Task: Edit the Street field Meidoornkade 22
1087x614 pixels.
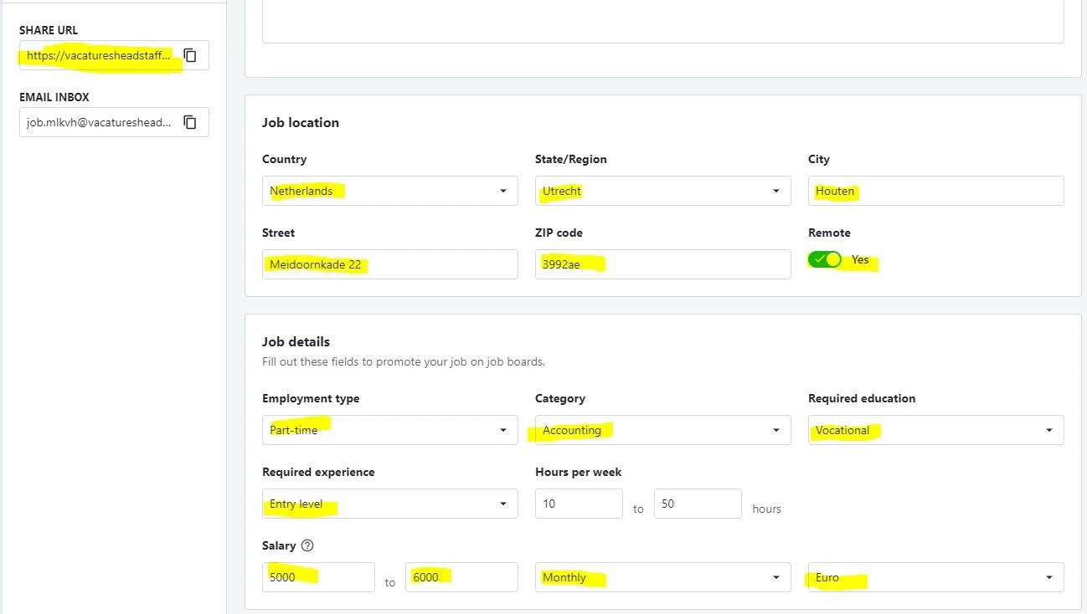Action: (x=389, y=264)
